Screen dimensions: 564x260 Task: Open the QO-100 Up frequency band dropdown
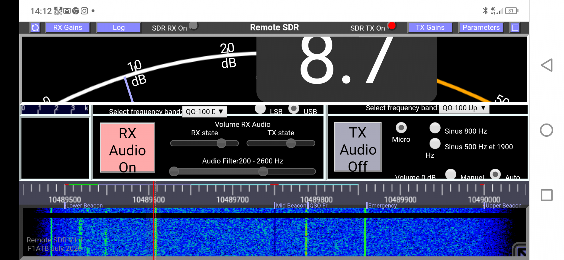(463, 108)
